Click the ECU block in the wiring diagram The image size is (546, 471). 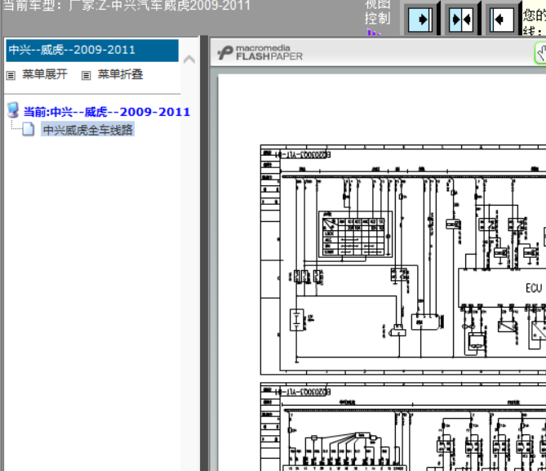[x=502, y=288]
